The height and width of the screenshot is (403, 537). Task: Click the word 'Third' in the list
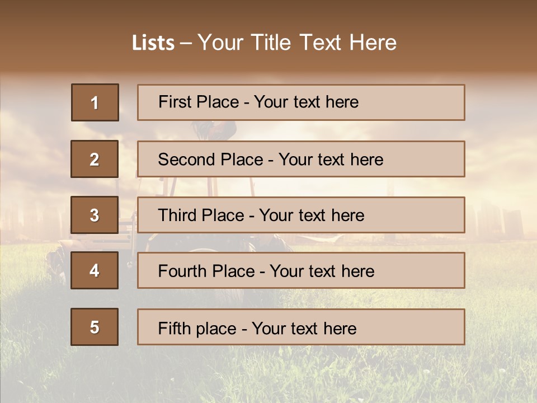pyautogui.click(x=177, y=215)
